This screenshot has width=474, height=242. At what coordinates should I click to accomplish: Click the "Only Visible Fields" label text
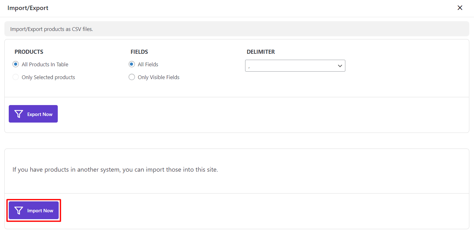click(159, 77)
